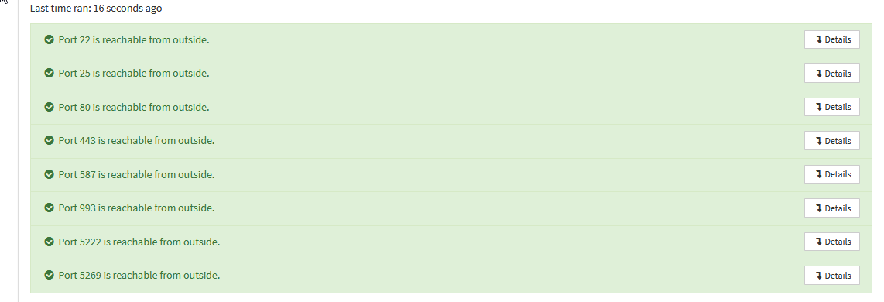Click green checkmark icon beside Port 80

pyautogui.click(x=49, y=107)
